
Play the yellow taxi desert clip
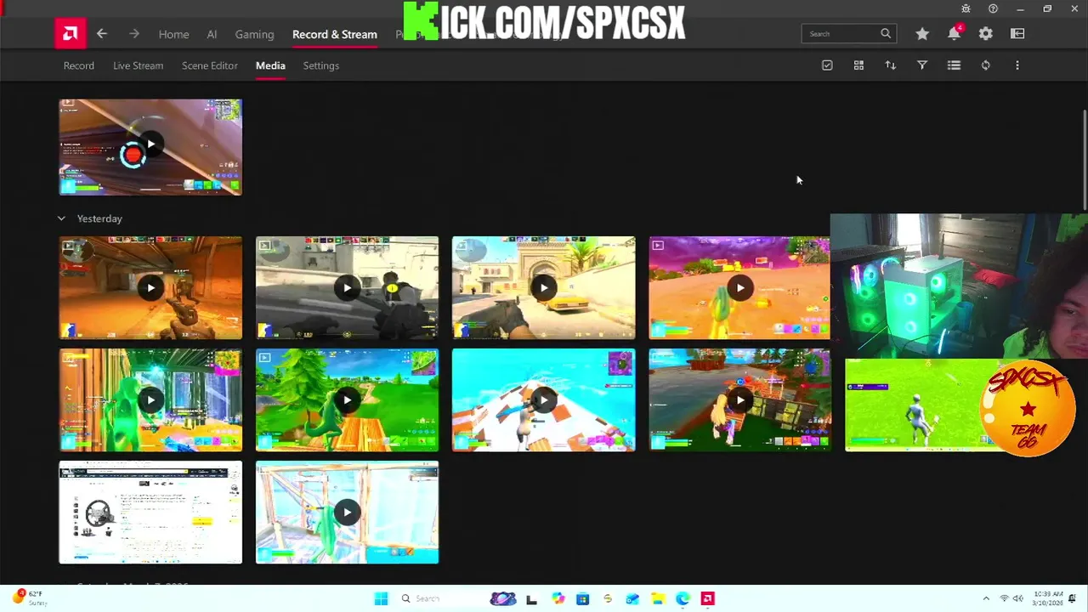tap(543, 287)
